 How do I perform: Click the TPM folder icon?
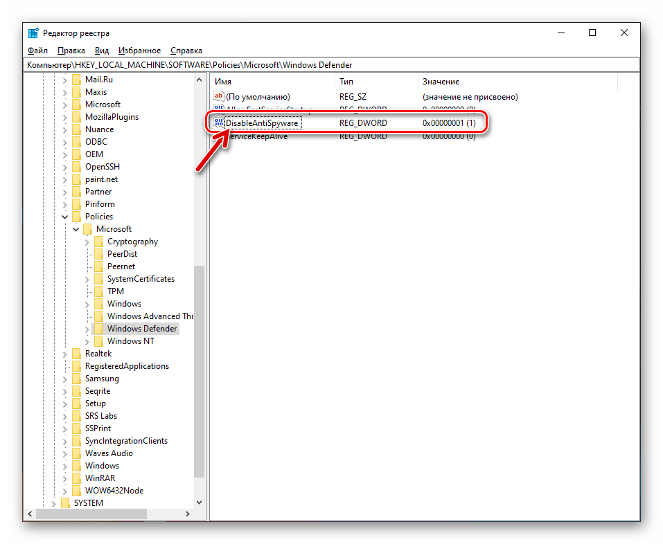pos(98,291)
